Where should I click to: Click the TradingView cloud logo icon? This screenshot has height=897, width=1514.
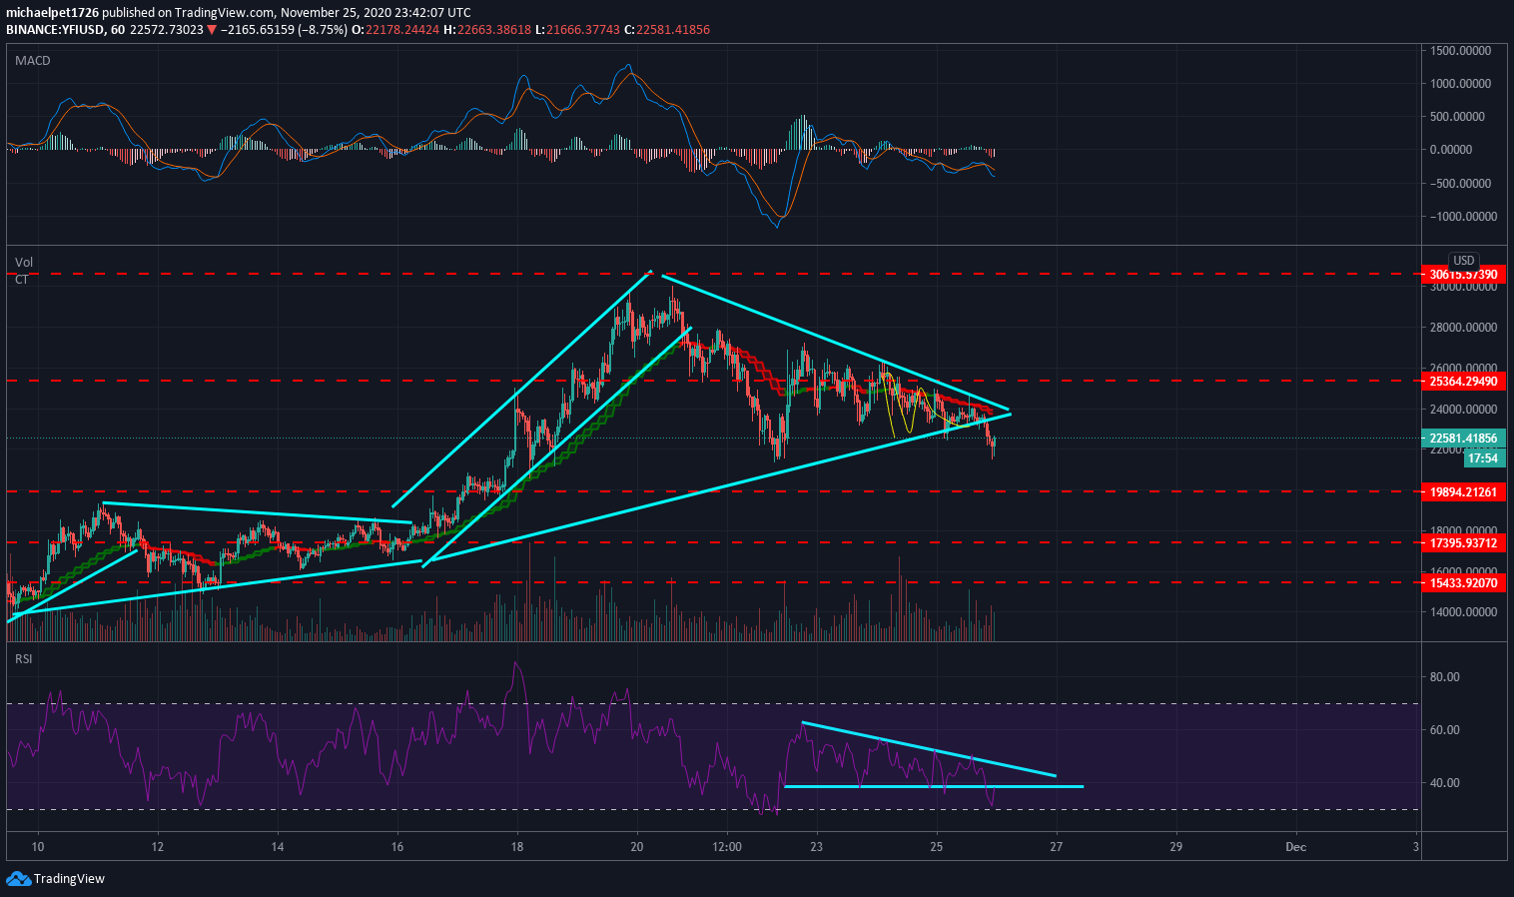(x=18, y=878)
